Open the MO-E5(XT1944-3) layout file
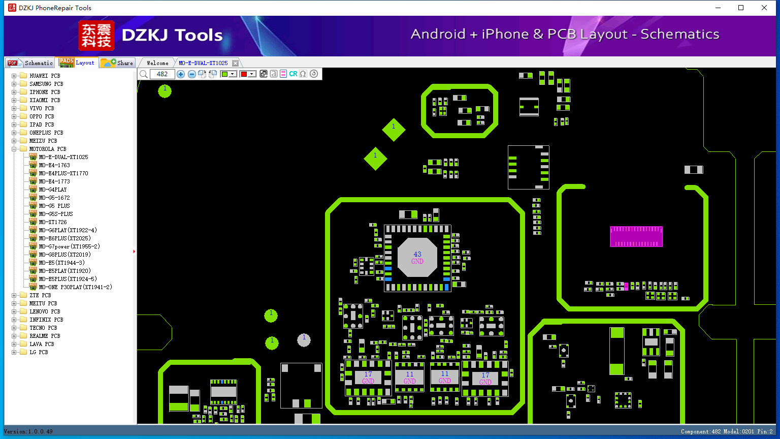Viewport: 780px width, 439px height. pos(62,263)
